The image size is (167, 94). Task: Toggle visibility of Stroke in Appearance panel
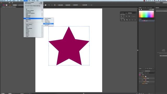point(140,77)
